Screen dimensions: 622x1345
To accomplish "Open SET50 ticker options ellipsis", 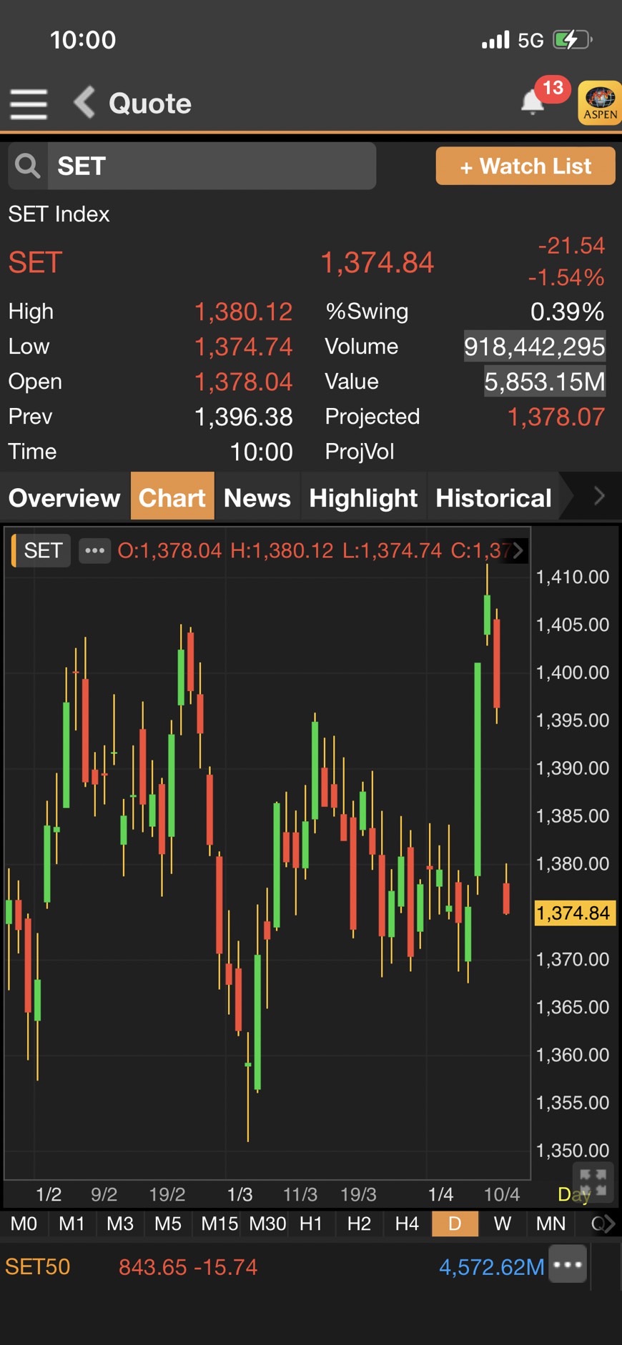I will [568, 1265].
